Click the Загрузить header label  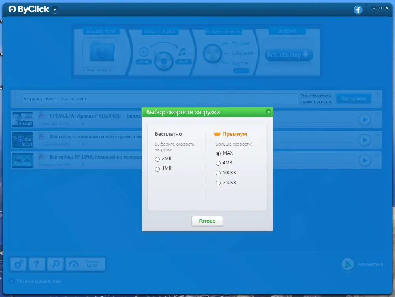pos(287,31)
